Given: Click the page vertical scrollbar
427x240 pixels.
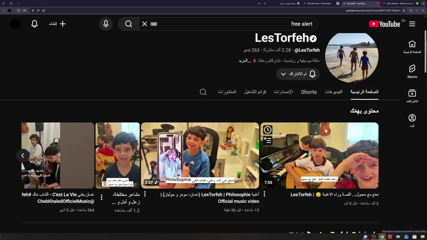Looking at the screenshot, I should click(425, 52).
